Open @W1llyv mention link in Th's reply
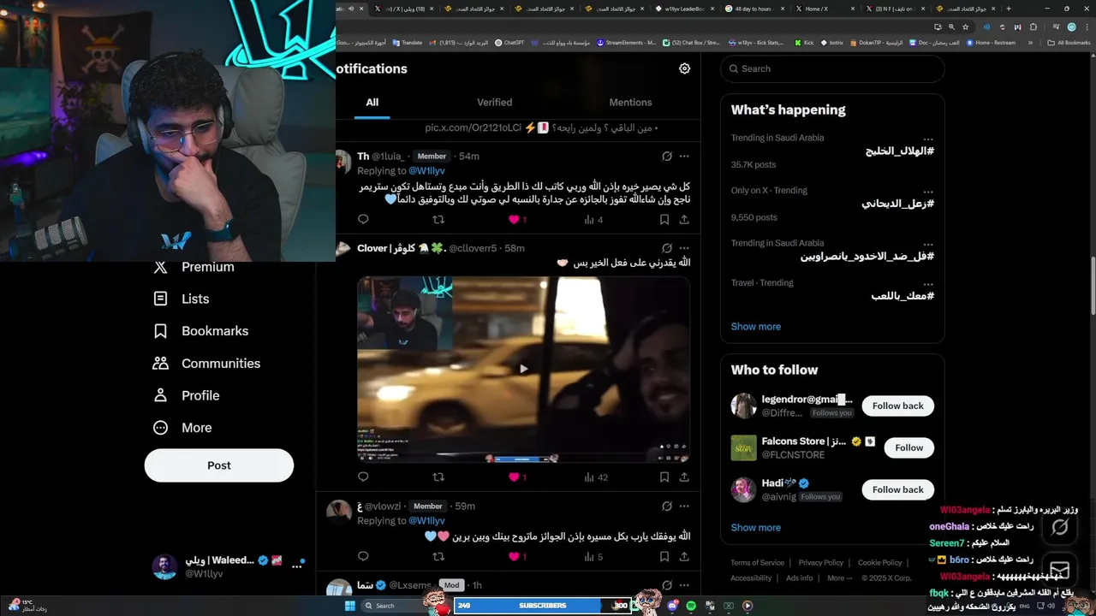Screen dimensions: 1096x616 pyautogui.click(x=426, y=171)
